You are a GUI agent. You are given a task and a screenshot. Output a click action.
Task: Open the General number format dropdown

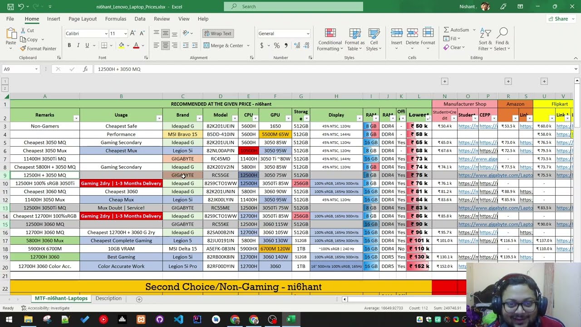308,34
